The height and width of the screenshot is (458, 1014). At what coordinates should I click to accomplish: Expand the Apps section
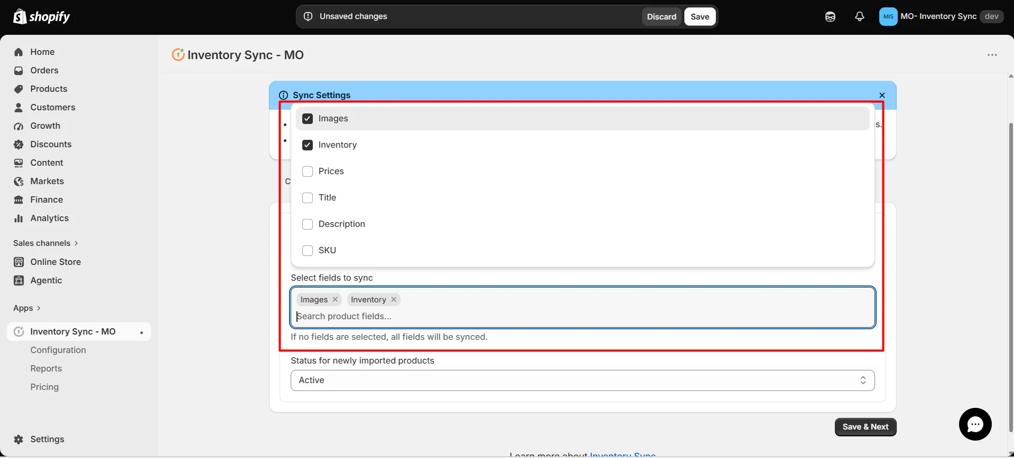(27, 308)
